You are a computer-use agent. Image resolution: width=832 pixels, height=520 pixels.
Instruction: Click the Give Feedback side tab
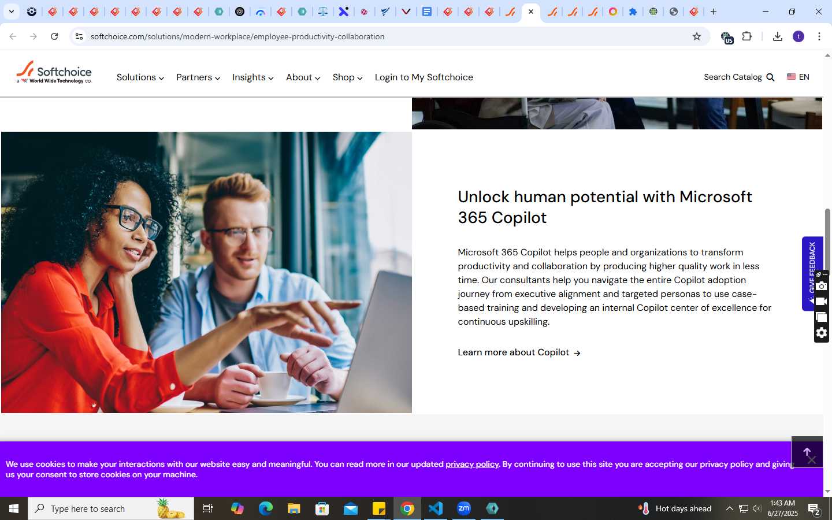(x=812, y=273)
